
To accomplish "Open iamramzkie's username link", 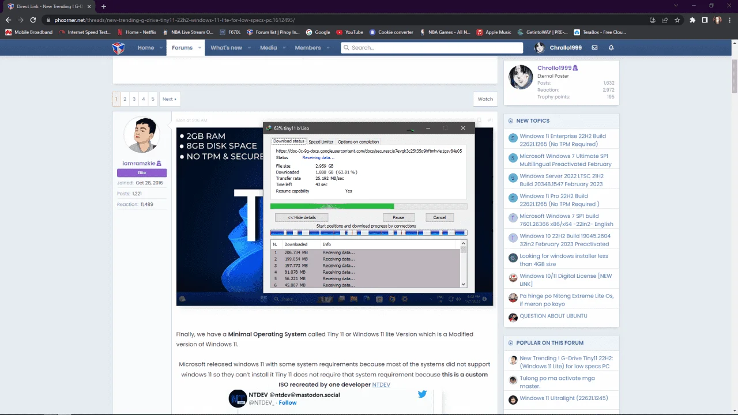I will (x=139, y=164).
